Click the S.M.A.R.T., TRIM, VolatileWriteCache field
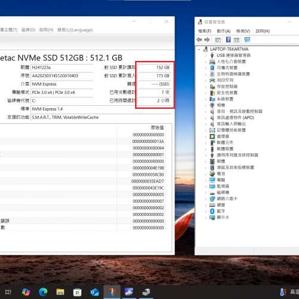Screen dimensions: 299x299 [x=101, y=117]
